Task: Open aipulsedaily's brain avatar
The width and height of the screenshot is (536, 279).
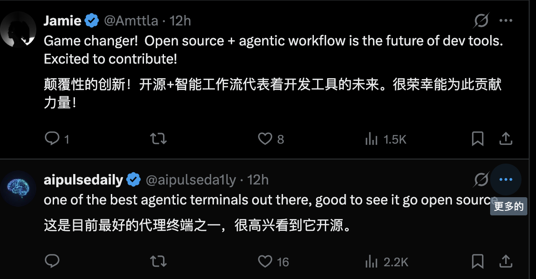Action: click(19, 188)
